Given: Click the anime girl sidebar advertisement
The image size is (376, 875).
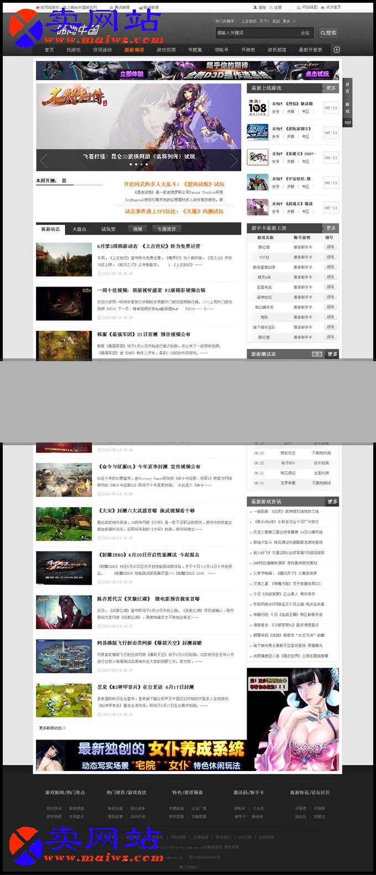Looking at the screenshot, I should pos(293,719).
